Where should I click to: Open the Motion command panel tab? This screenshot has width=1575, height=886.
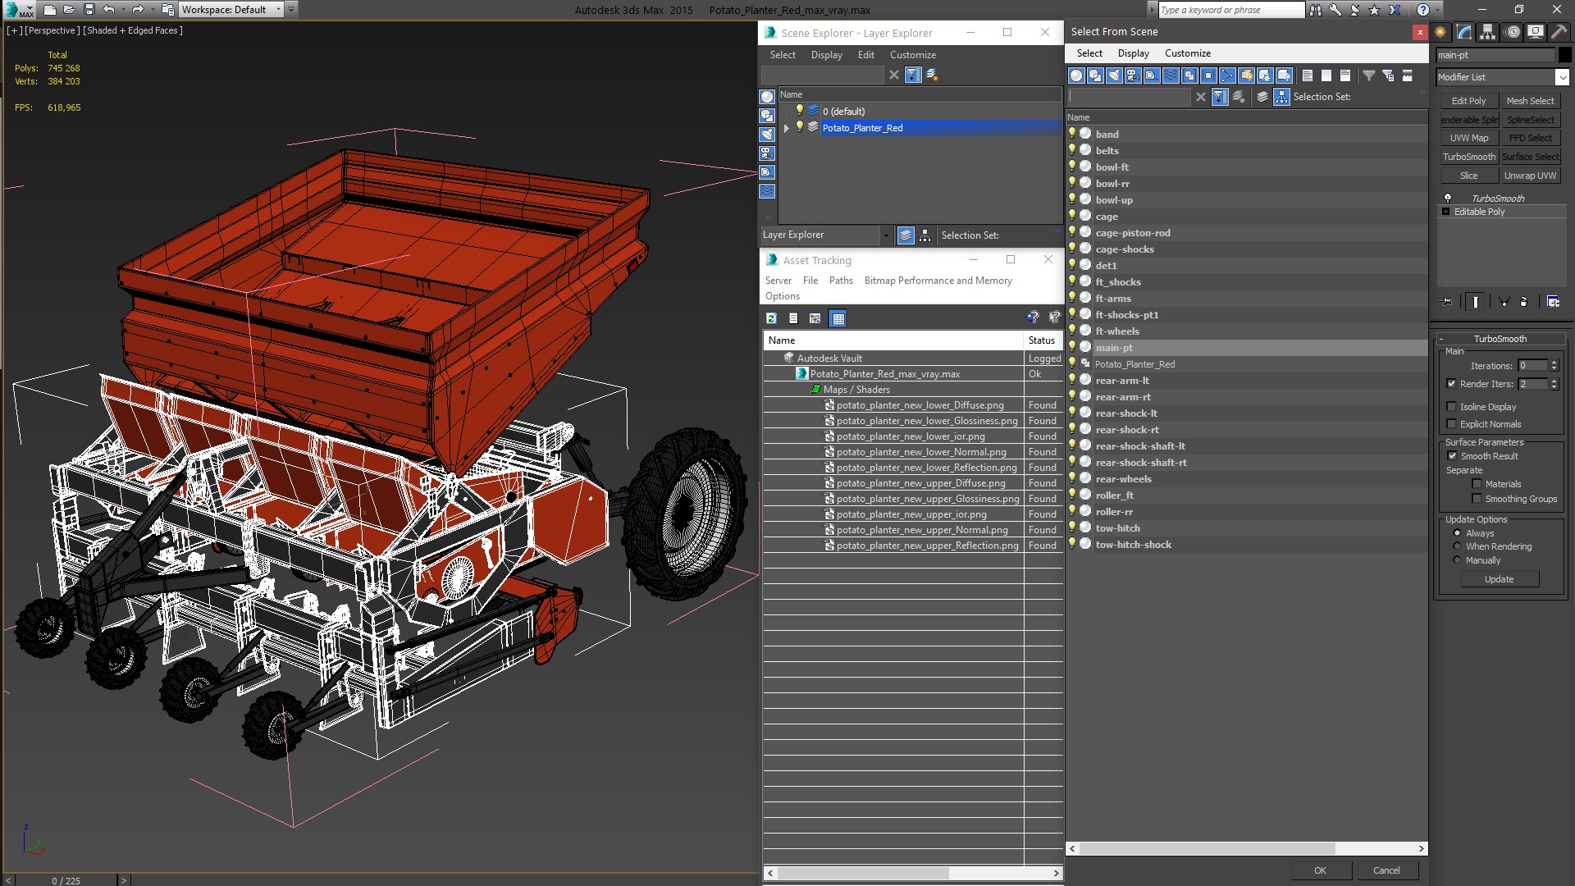[x=1513, y=32]
